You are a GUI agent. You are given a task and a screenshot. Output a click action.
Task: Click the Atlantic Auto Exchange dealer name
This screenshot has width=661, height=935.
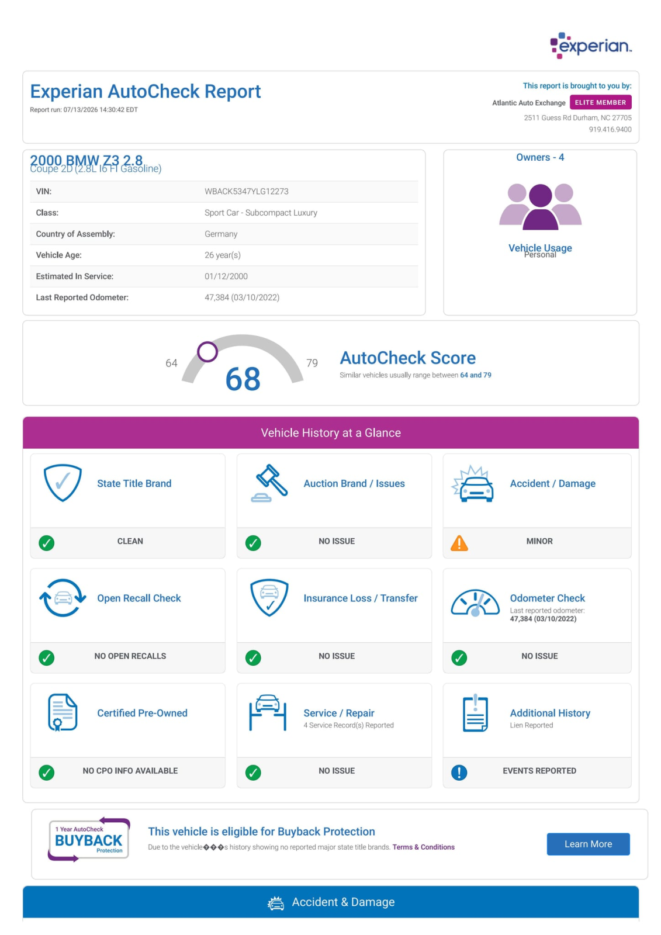(529, 103)
